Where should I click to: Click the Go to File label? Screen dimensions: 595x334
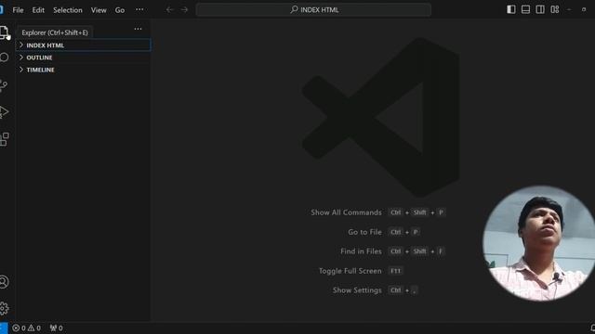364,232
